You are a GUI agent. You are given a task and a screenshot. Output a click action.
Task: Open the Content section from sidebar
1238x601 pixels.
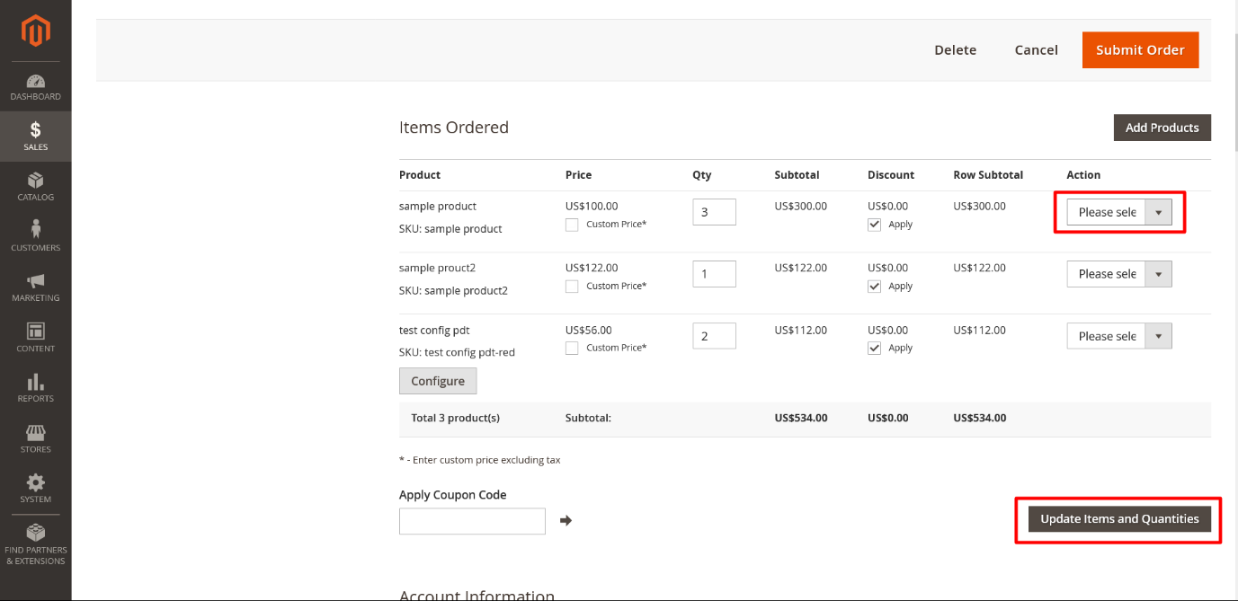tap(35, 331)
